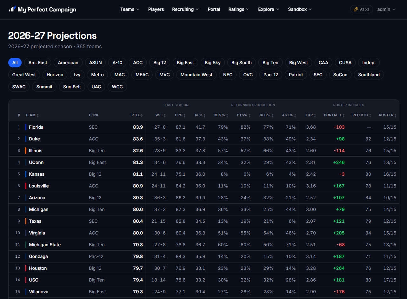Open the Michigan State team page
Viewport: 407px width, 299px height.
(x=45, y=245)
